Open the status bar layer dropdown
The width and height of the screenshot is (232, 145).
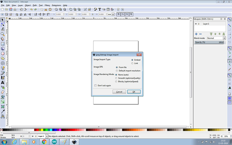click(47, 136)
